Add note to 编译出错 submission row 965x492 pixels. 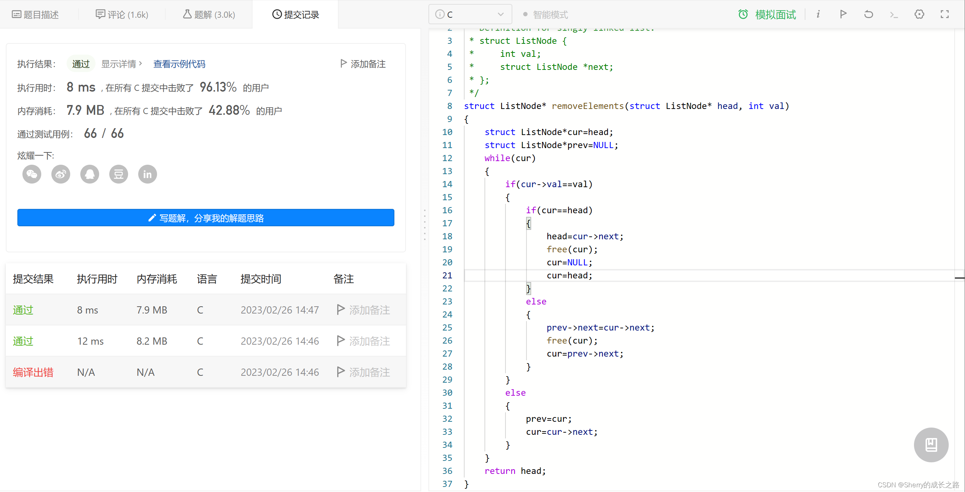point(363,372)
